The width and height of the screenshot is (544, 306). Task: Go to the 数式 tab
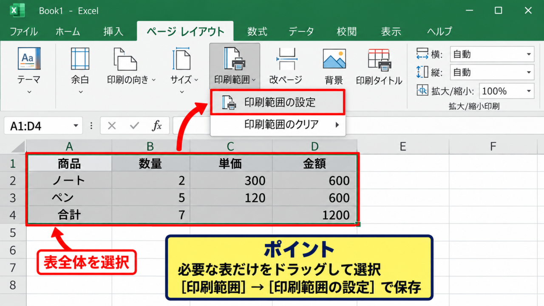point(257,31)
